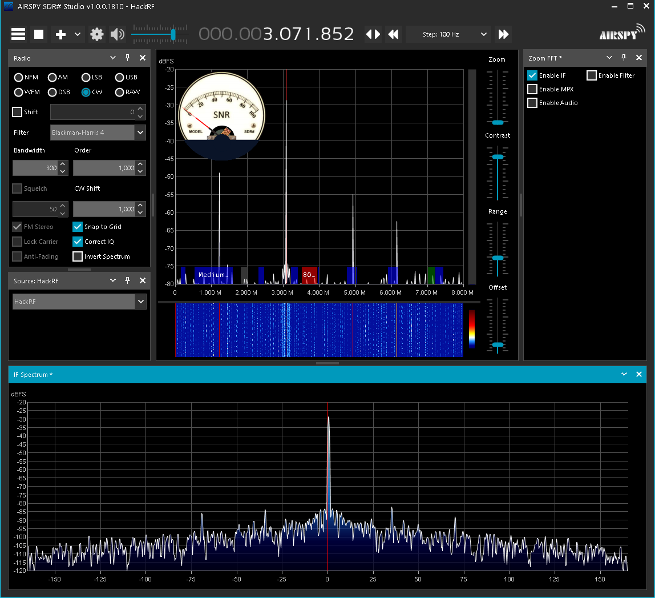Viewport: 655px width, 598px height.
Task: Pin the Source: HackRF panel
Action: 127,280
